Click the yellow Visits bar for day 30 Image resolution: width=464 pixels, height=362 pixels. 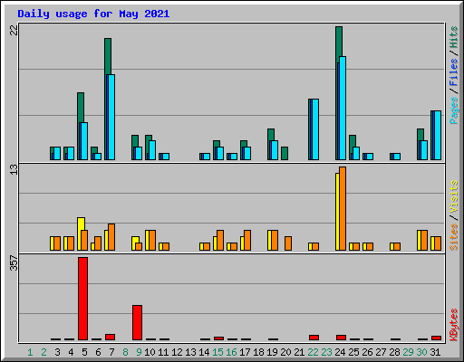point(420,240)
